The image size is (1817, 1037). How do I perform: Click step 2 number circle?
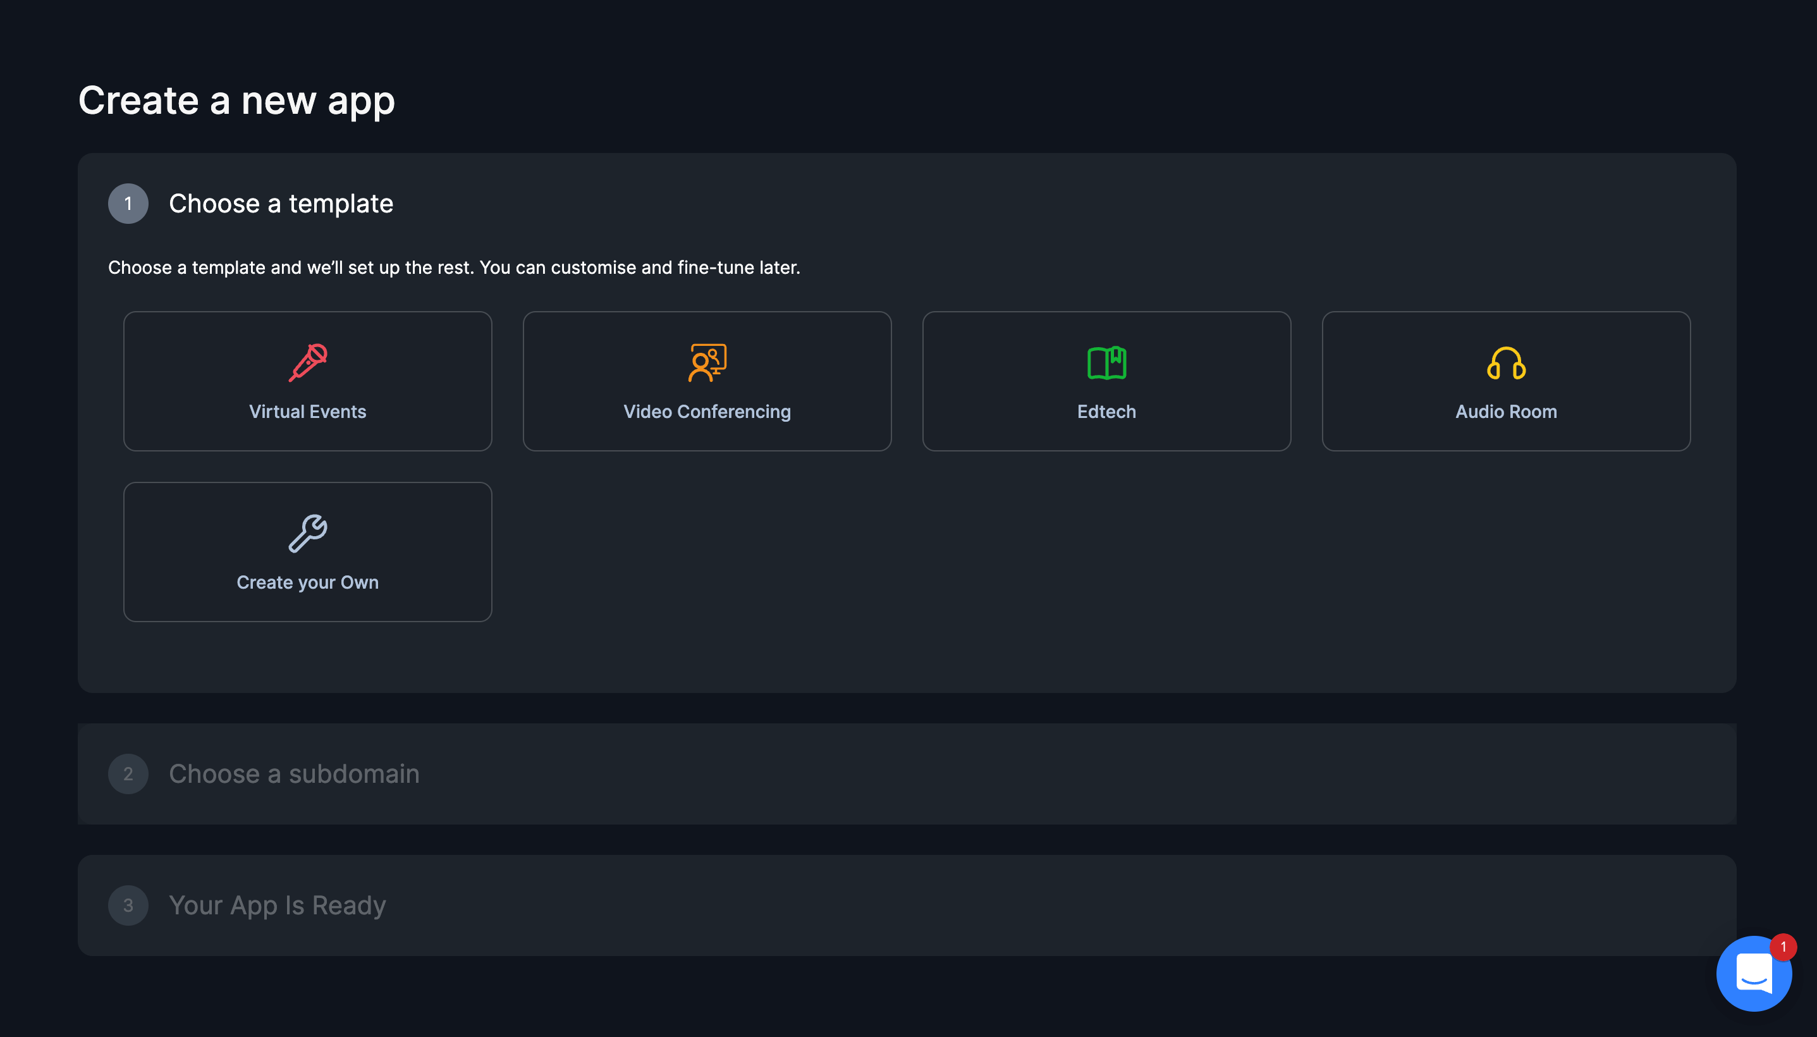(x=128, y=774)
